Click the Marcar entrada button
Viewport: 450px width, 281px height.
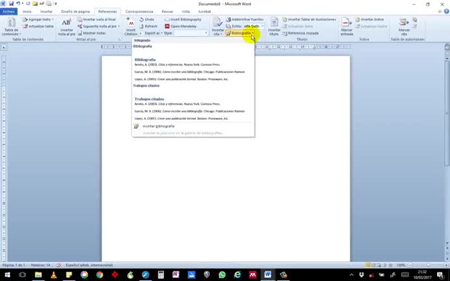tap(346, 27)
